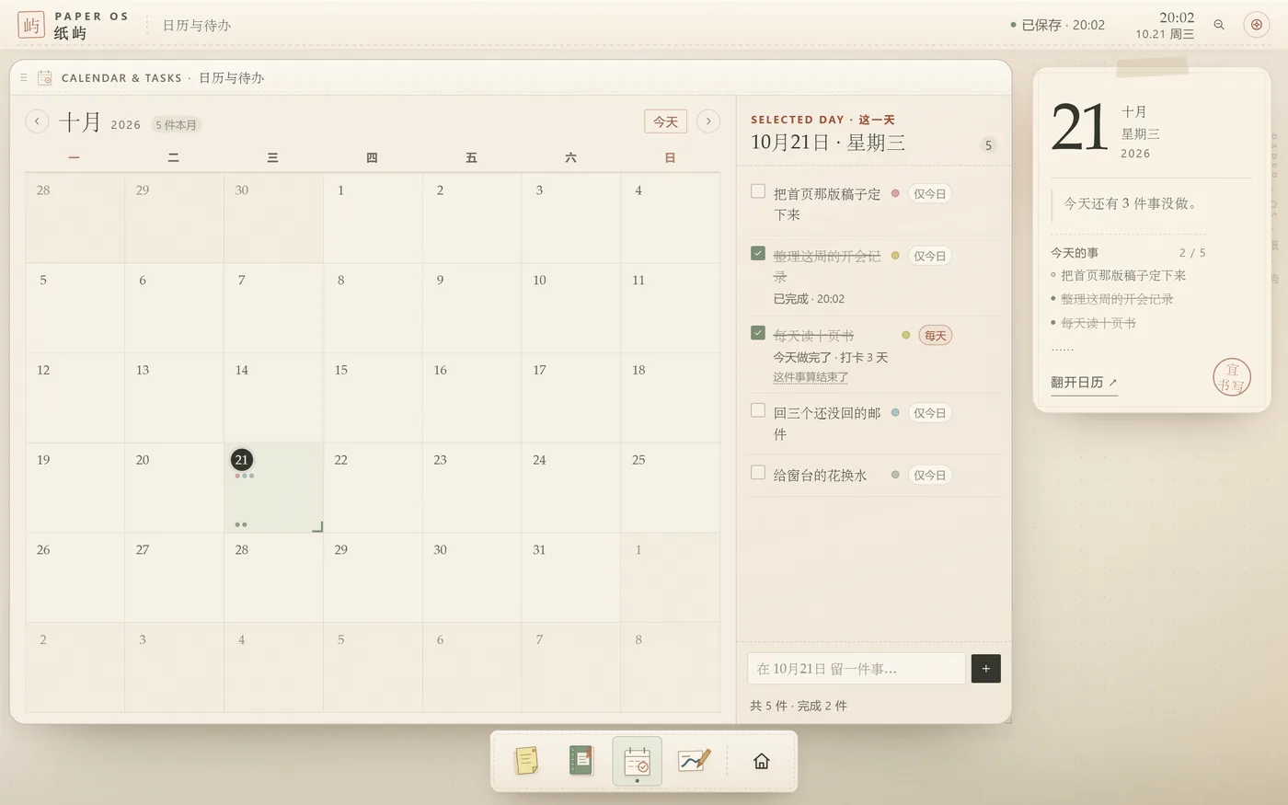Go to home via dock house icon
Screen dimensions: 1288x805
pos(761,761)
